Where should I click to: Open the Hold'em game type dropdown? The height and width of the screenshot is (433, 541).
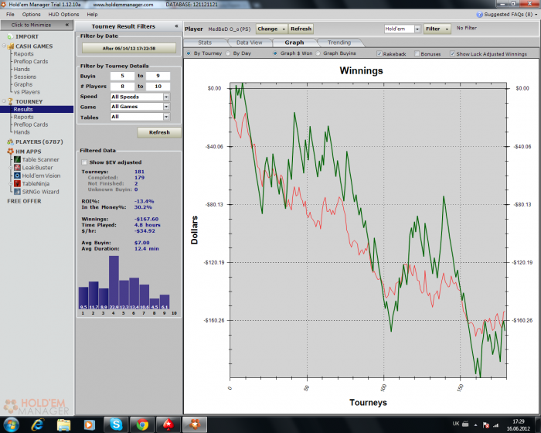[417, 29]
